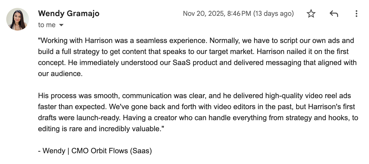Screen dimensions: 369x164
Task: Expand recipient details arrow beside "to me"
Action: [61, 25]
